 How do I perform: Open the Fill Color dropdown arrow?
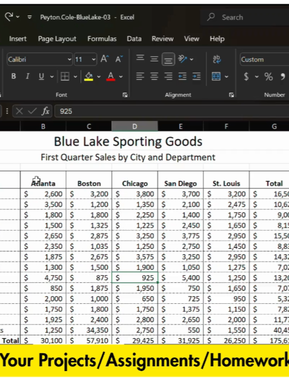[x=99, y=77]
